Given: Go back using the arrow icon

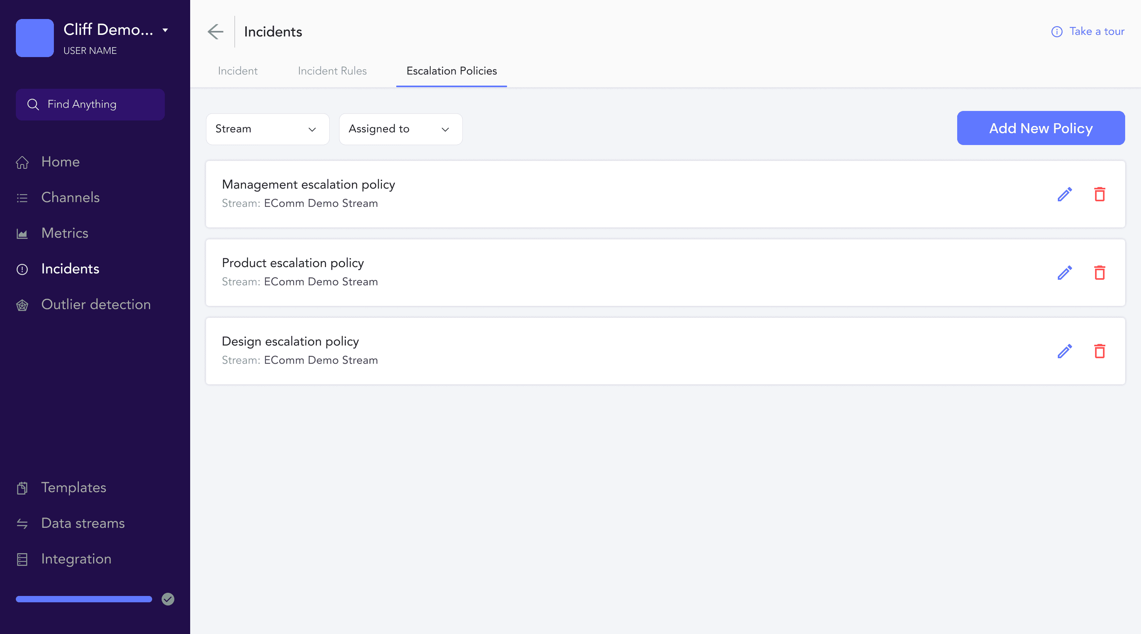Looking at the screenshot, I should click(x=216, y=31).
